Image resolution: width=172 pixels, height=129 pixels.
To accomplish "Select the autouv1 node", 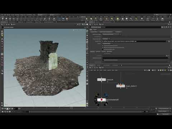I will (101, 80).
